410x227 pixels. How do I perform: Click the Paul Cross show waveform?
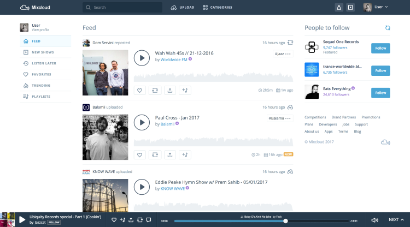213,141
